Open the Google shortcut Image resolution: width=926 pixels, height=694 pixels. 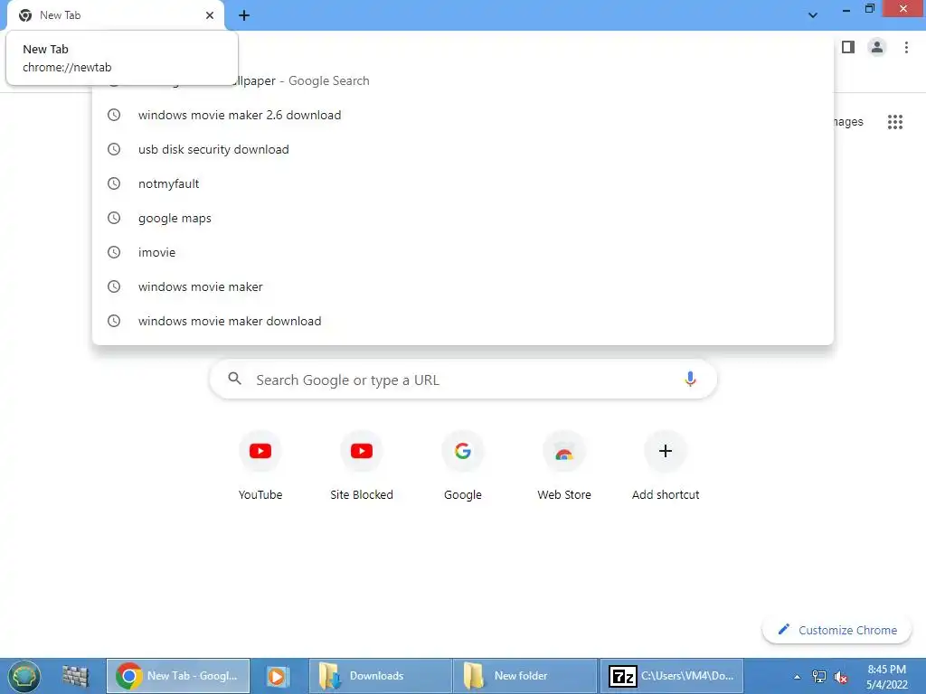click(463, 466)
